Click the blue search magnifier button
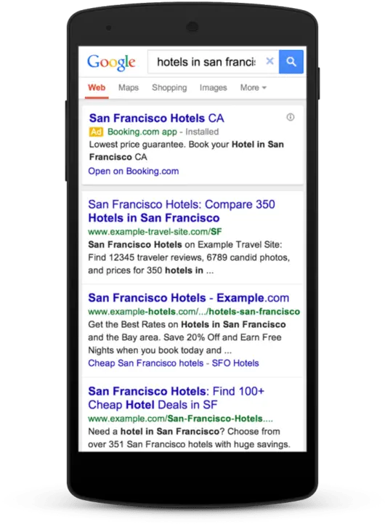385x524 pixels. point(291,62)
